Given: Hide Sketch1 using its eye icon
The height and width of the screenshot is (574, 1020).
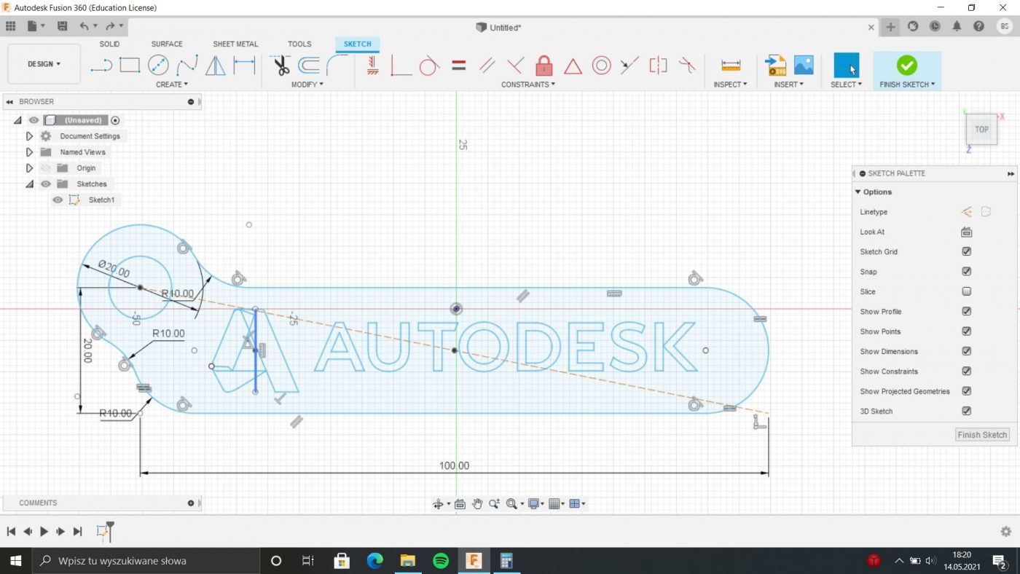Looking at the screenshot, I should [x=58, y=200].
